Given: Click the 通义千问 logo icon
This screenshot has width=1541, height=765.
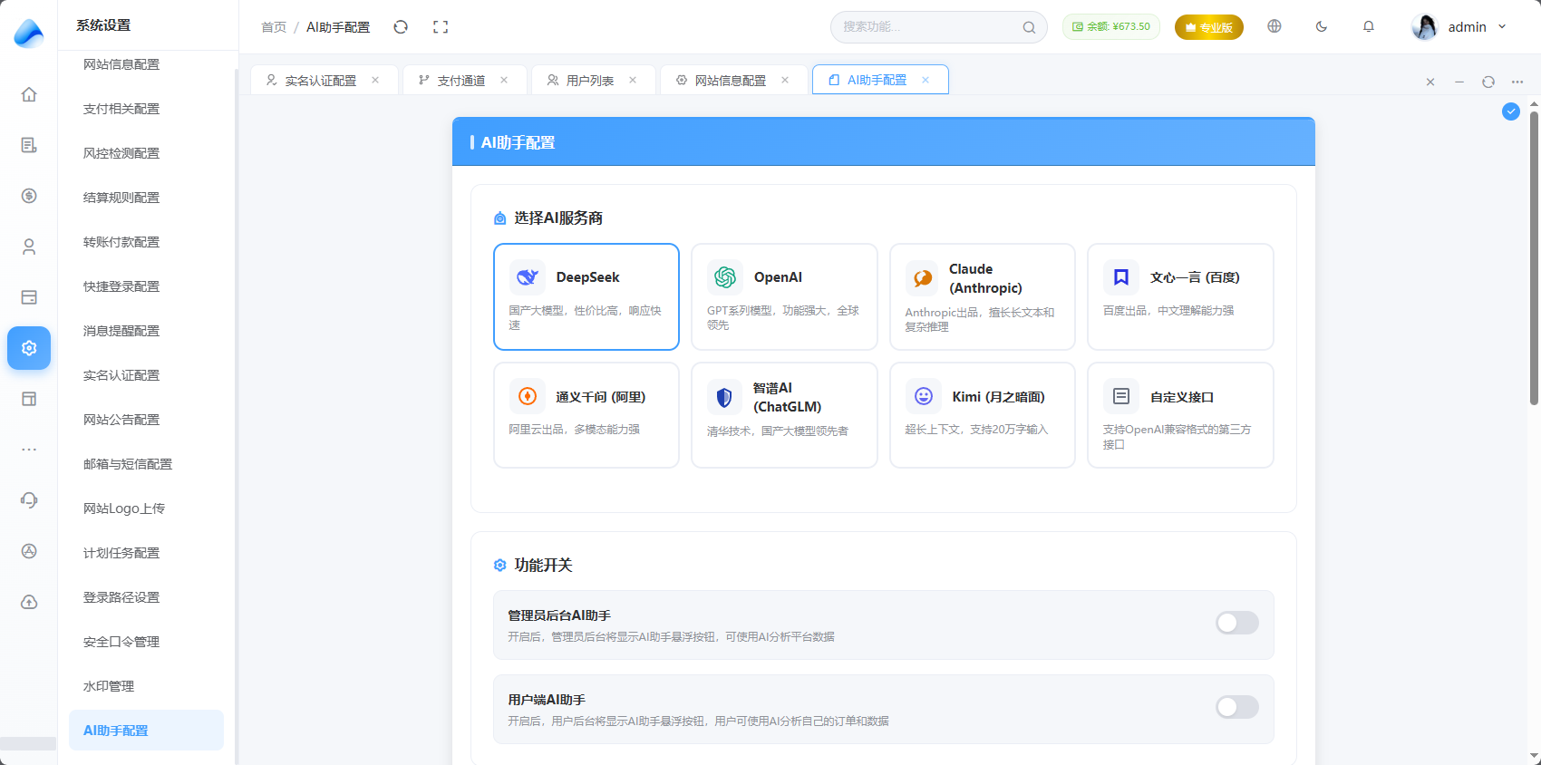Looking at the screenshot, I should [x=528, y=396].
